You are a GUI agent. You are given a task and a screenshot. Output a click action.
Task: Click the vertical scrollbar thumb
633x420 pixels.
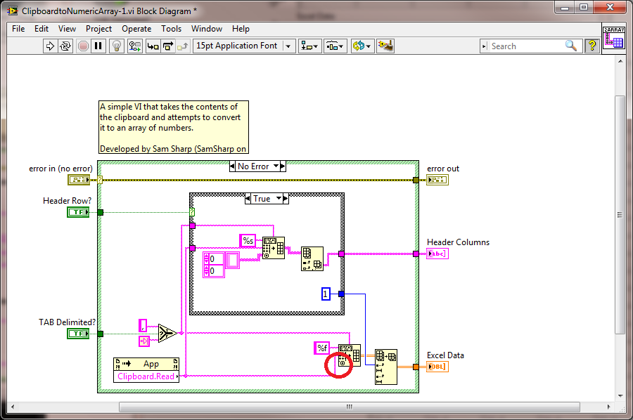620,214
